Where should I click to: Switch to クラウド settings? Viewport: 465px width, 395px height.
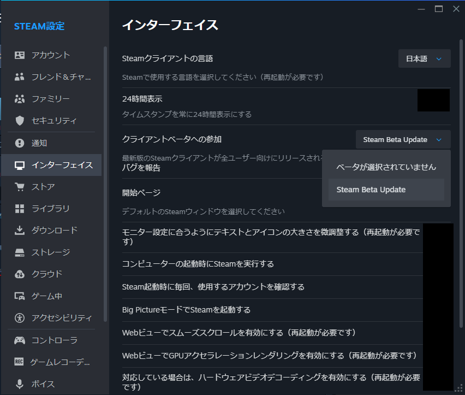point(52,274)
